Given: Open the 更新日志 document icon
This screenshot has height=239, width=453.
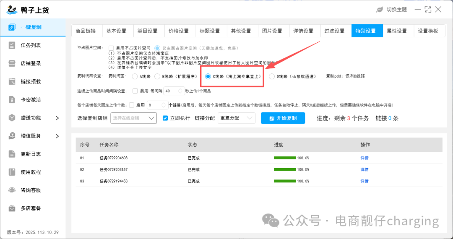Looking at the screenshot, I should [x=12, y=154].
